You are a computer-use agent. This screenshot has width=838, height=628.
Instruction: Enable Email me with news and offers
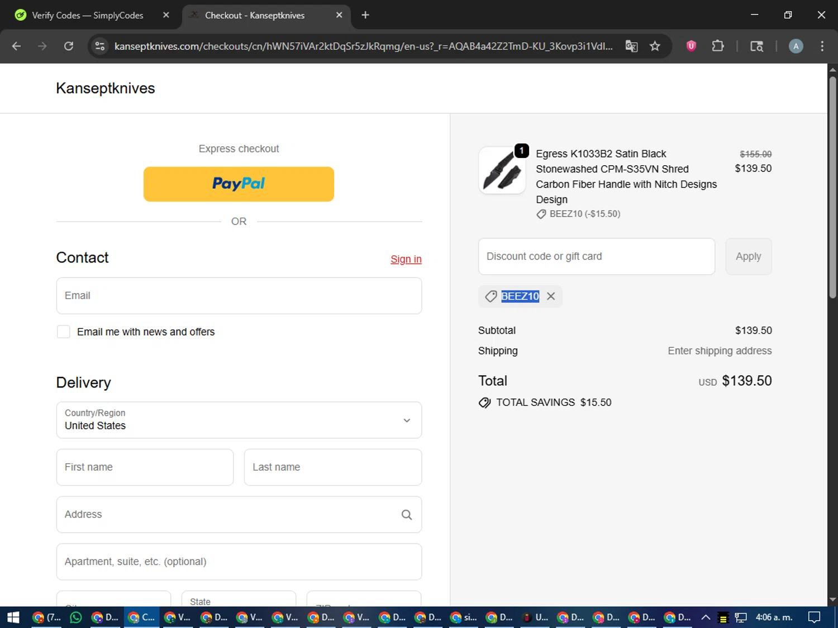(x=64, y=332)
